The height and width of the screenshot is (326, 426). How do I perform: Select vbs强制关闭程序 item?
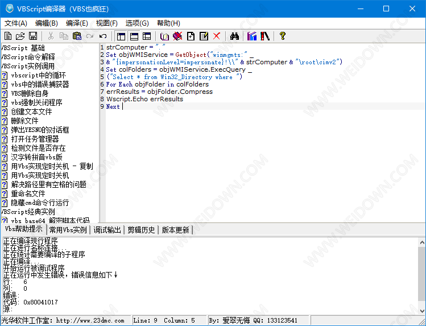(x=36, y=102)
